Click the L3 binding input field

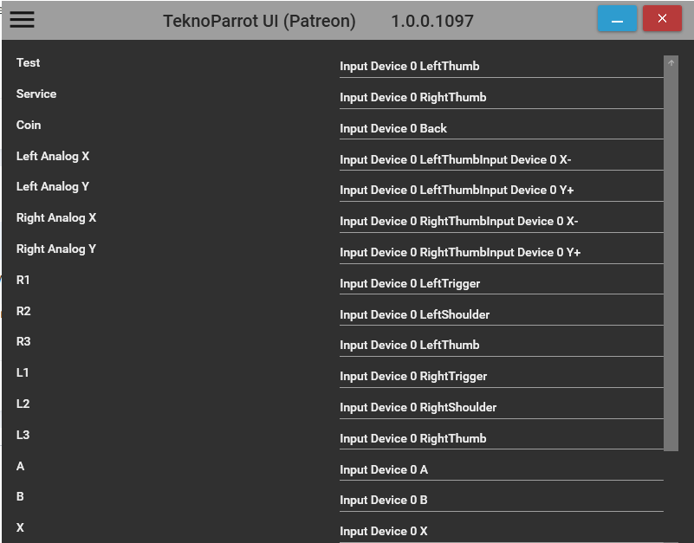click(x=501, y=439)
